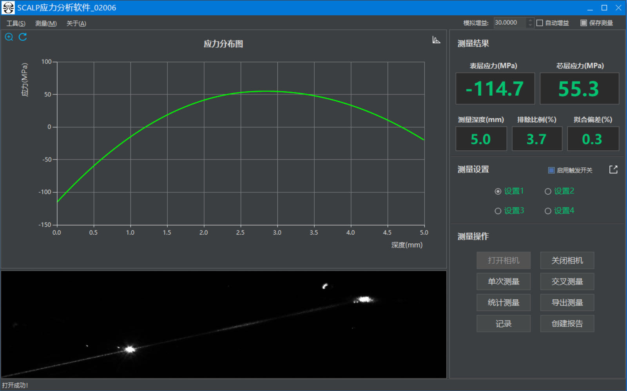The height and width of the screenshot is (391, 627).
Task: Click the 应力(MPa) vertical axis label
Action: 25,80
